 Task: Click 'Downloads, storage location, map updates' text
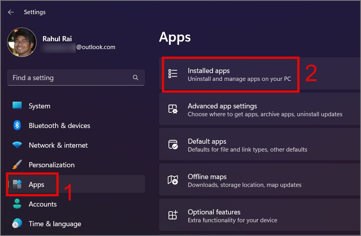click(x=244, y=185)
